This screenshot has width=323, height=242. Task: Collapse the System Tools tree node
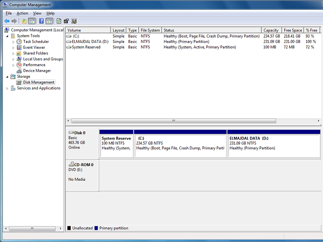7,36
